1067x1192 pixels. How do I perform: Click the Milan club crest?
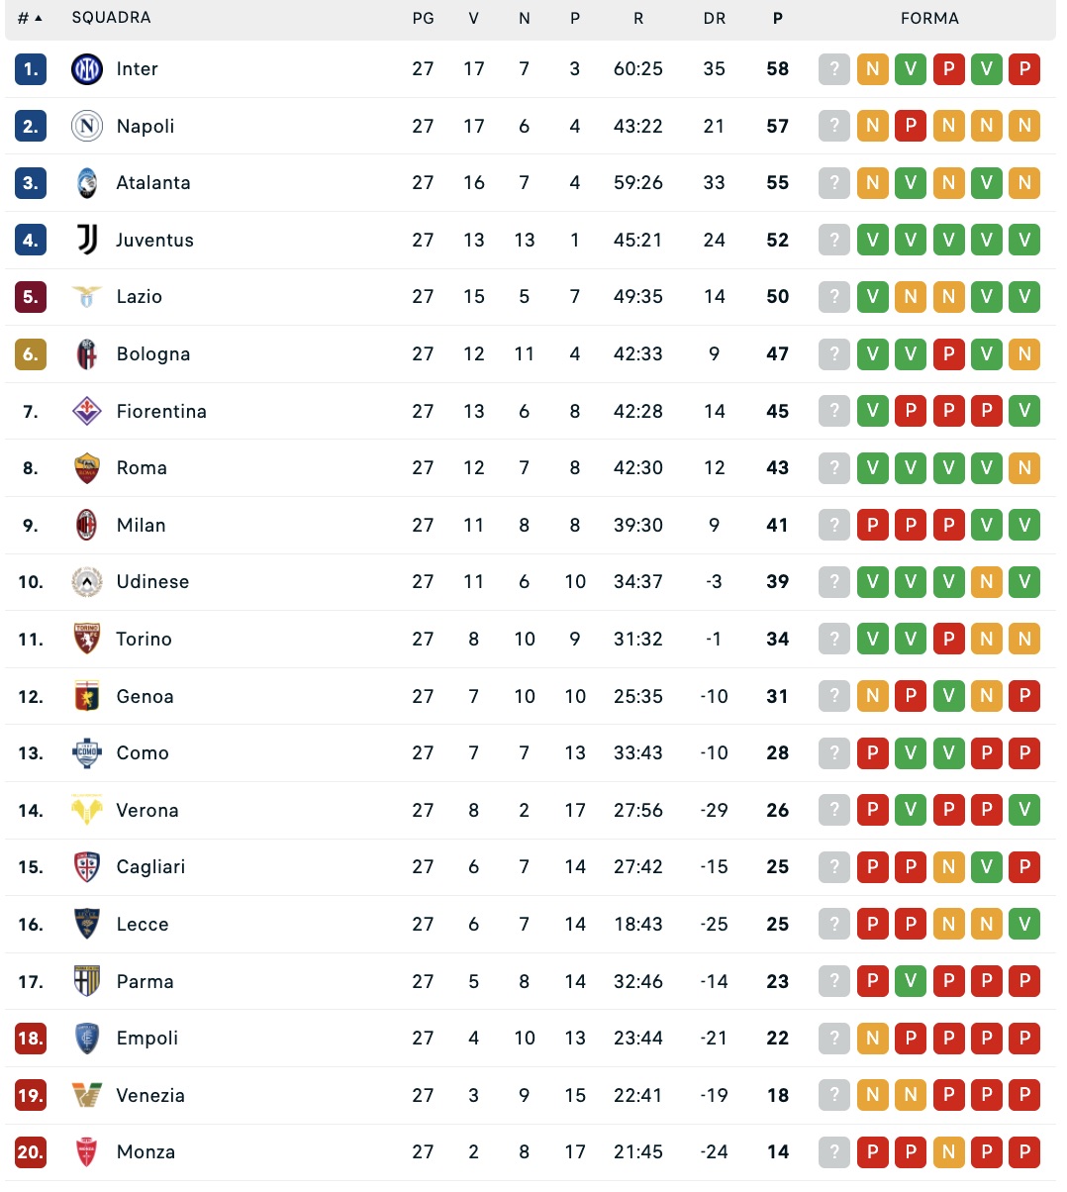87,525
